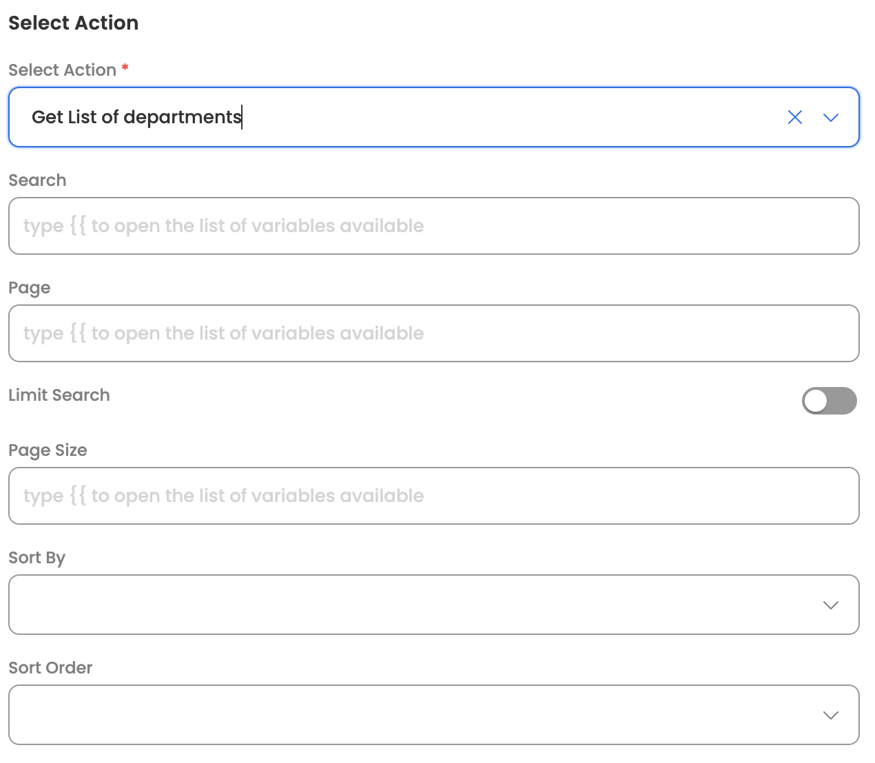Click the "Get List of departments" text

tap(136, 118)
